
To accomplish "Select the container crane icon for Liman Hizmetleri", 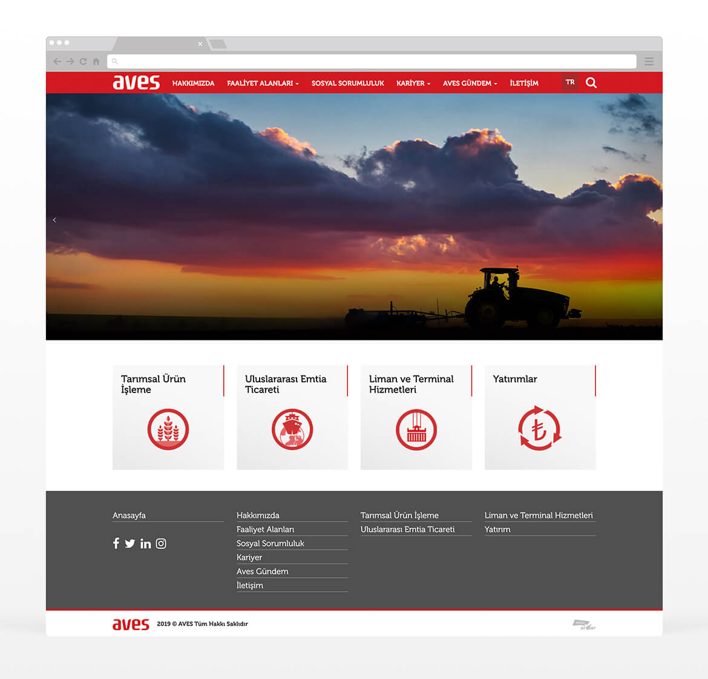I will [416, 429].
